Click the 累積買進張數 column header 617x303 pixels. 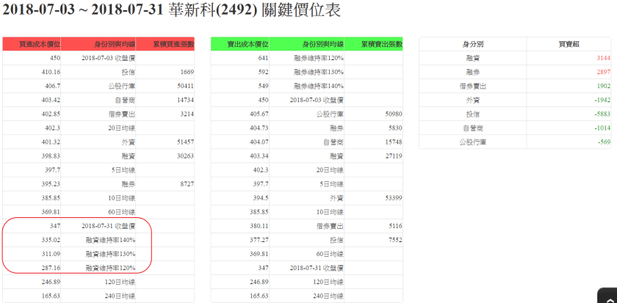165,44
